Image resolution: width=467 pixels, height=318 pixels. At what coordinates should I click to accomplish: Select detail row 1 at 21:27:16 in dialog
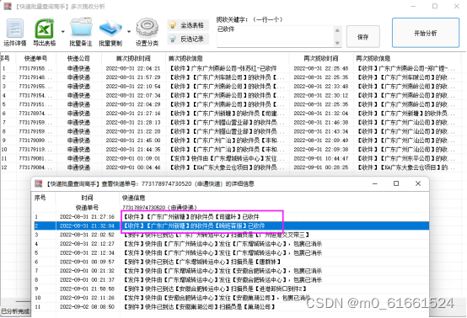pyautogui.click(x=230, y=217)
